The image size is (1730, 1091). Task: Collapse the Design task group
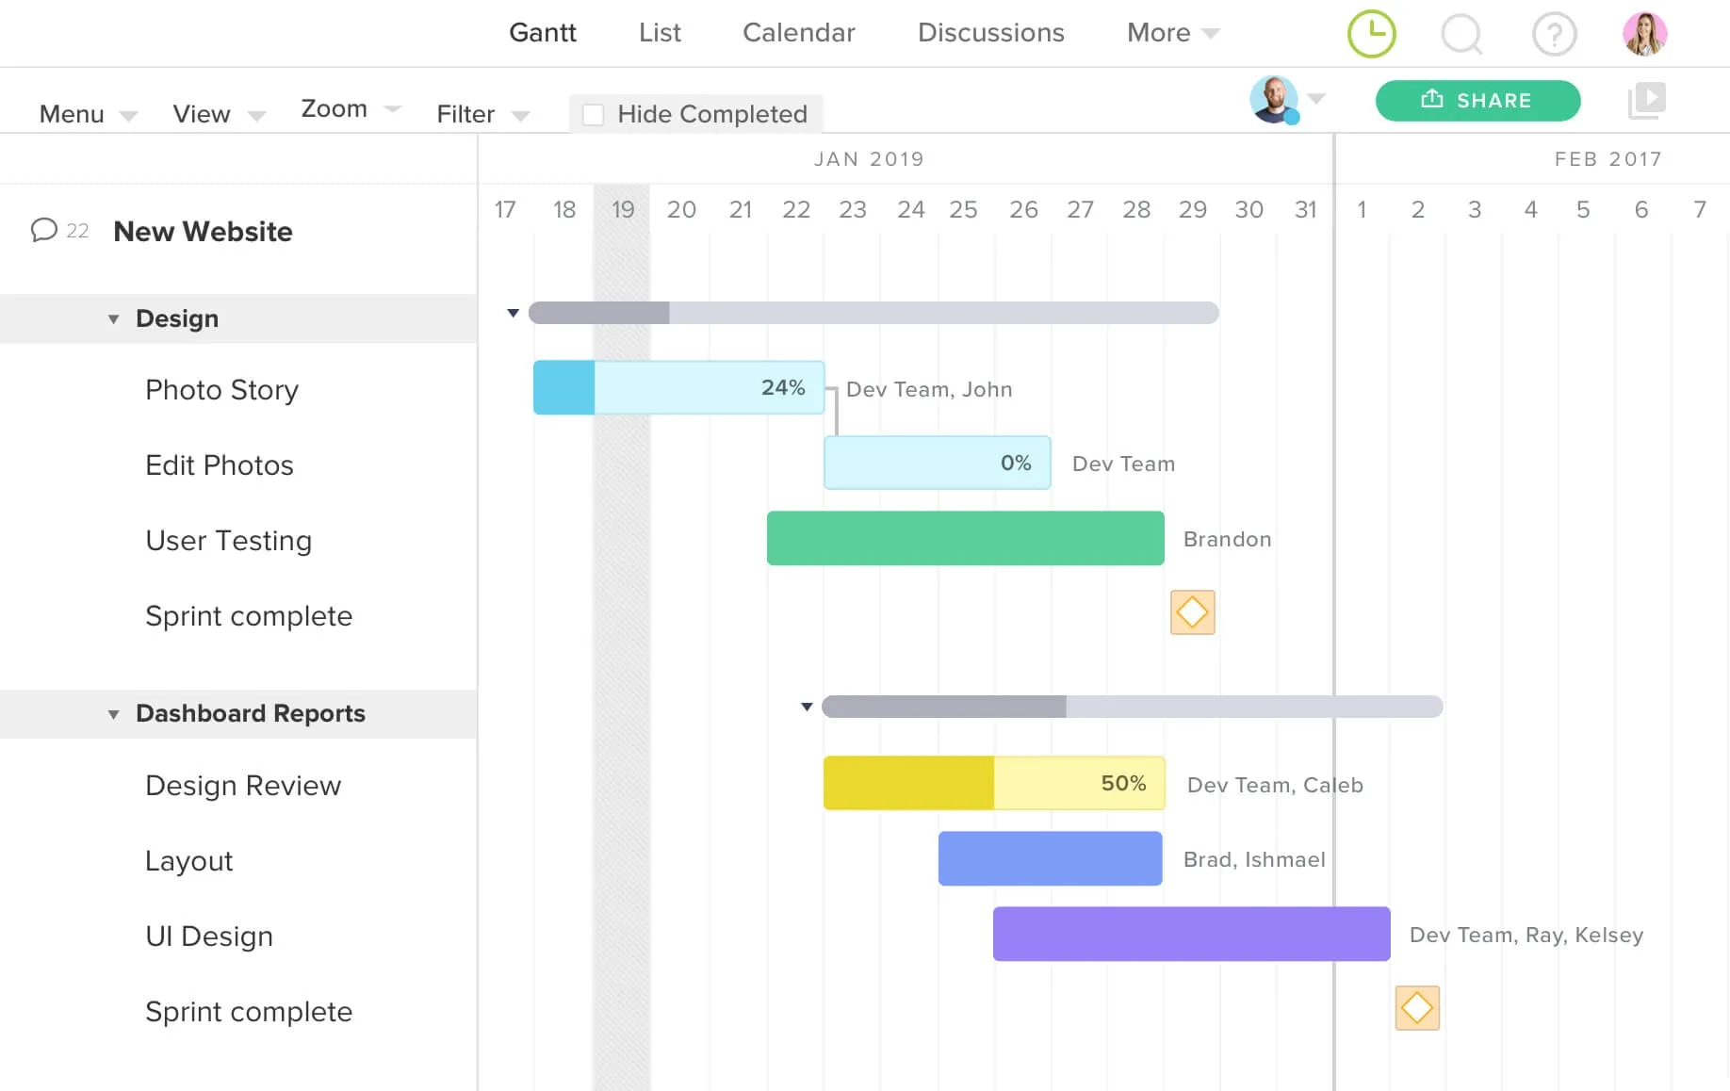point(113,318)
